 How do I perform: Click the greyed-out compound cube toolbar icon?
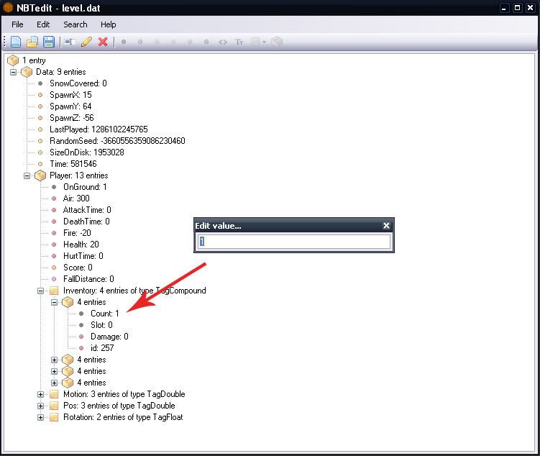point(277,42)
